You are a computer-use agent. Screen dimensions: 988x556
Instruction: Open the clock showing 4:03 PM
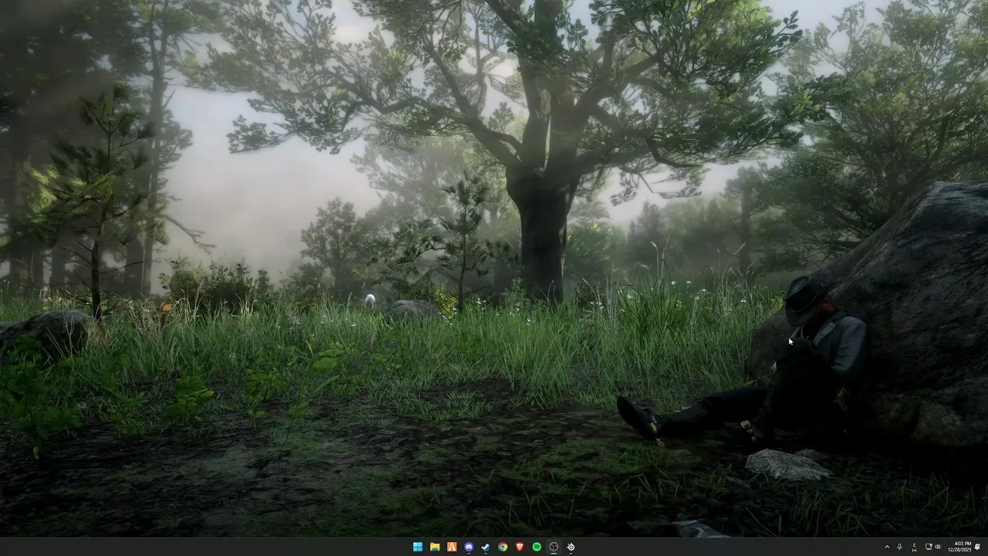tap(960, 547)
